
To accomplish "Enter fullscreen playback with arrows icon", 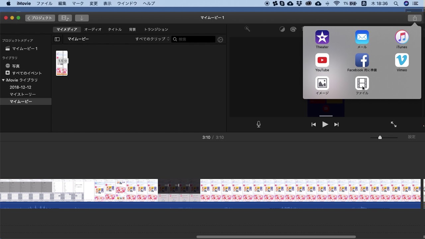I will tap(394, 124).
